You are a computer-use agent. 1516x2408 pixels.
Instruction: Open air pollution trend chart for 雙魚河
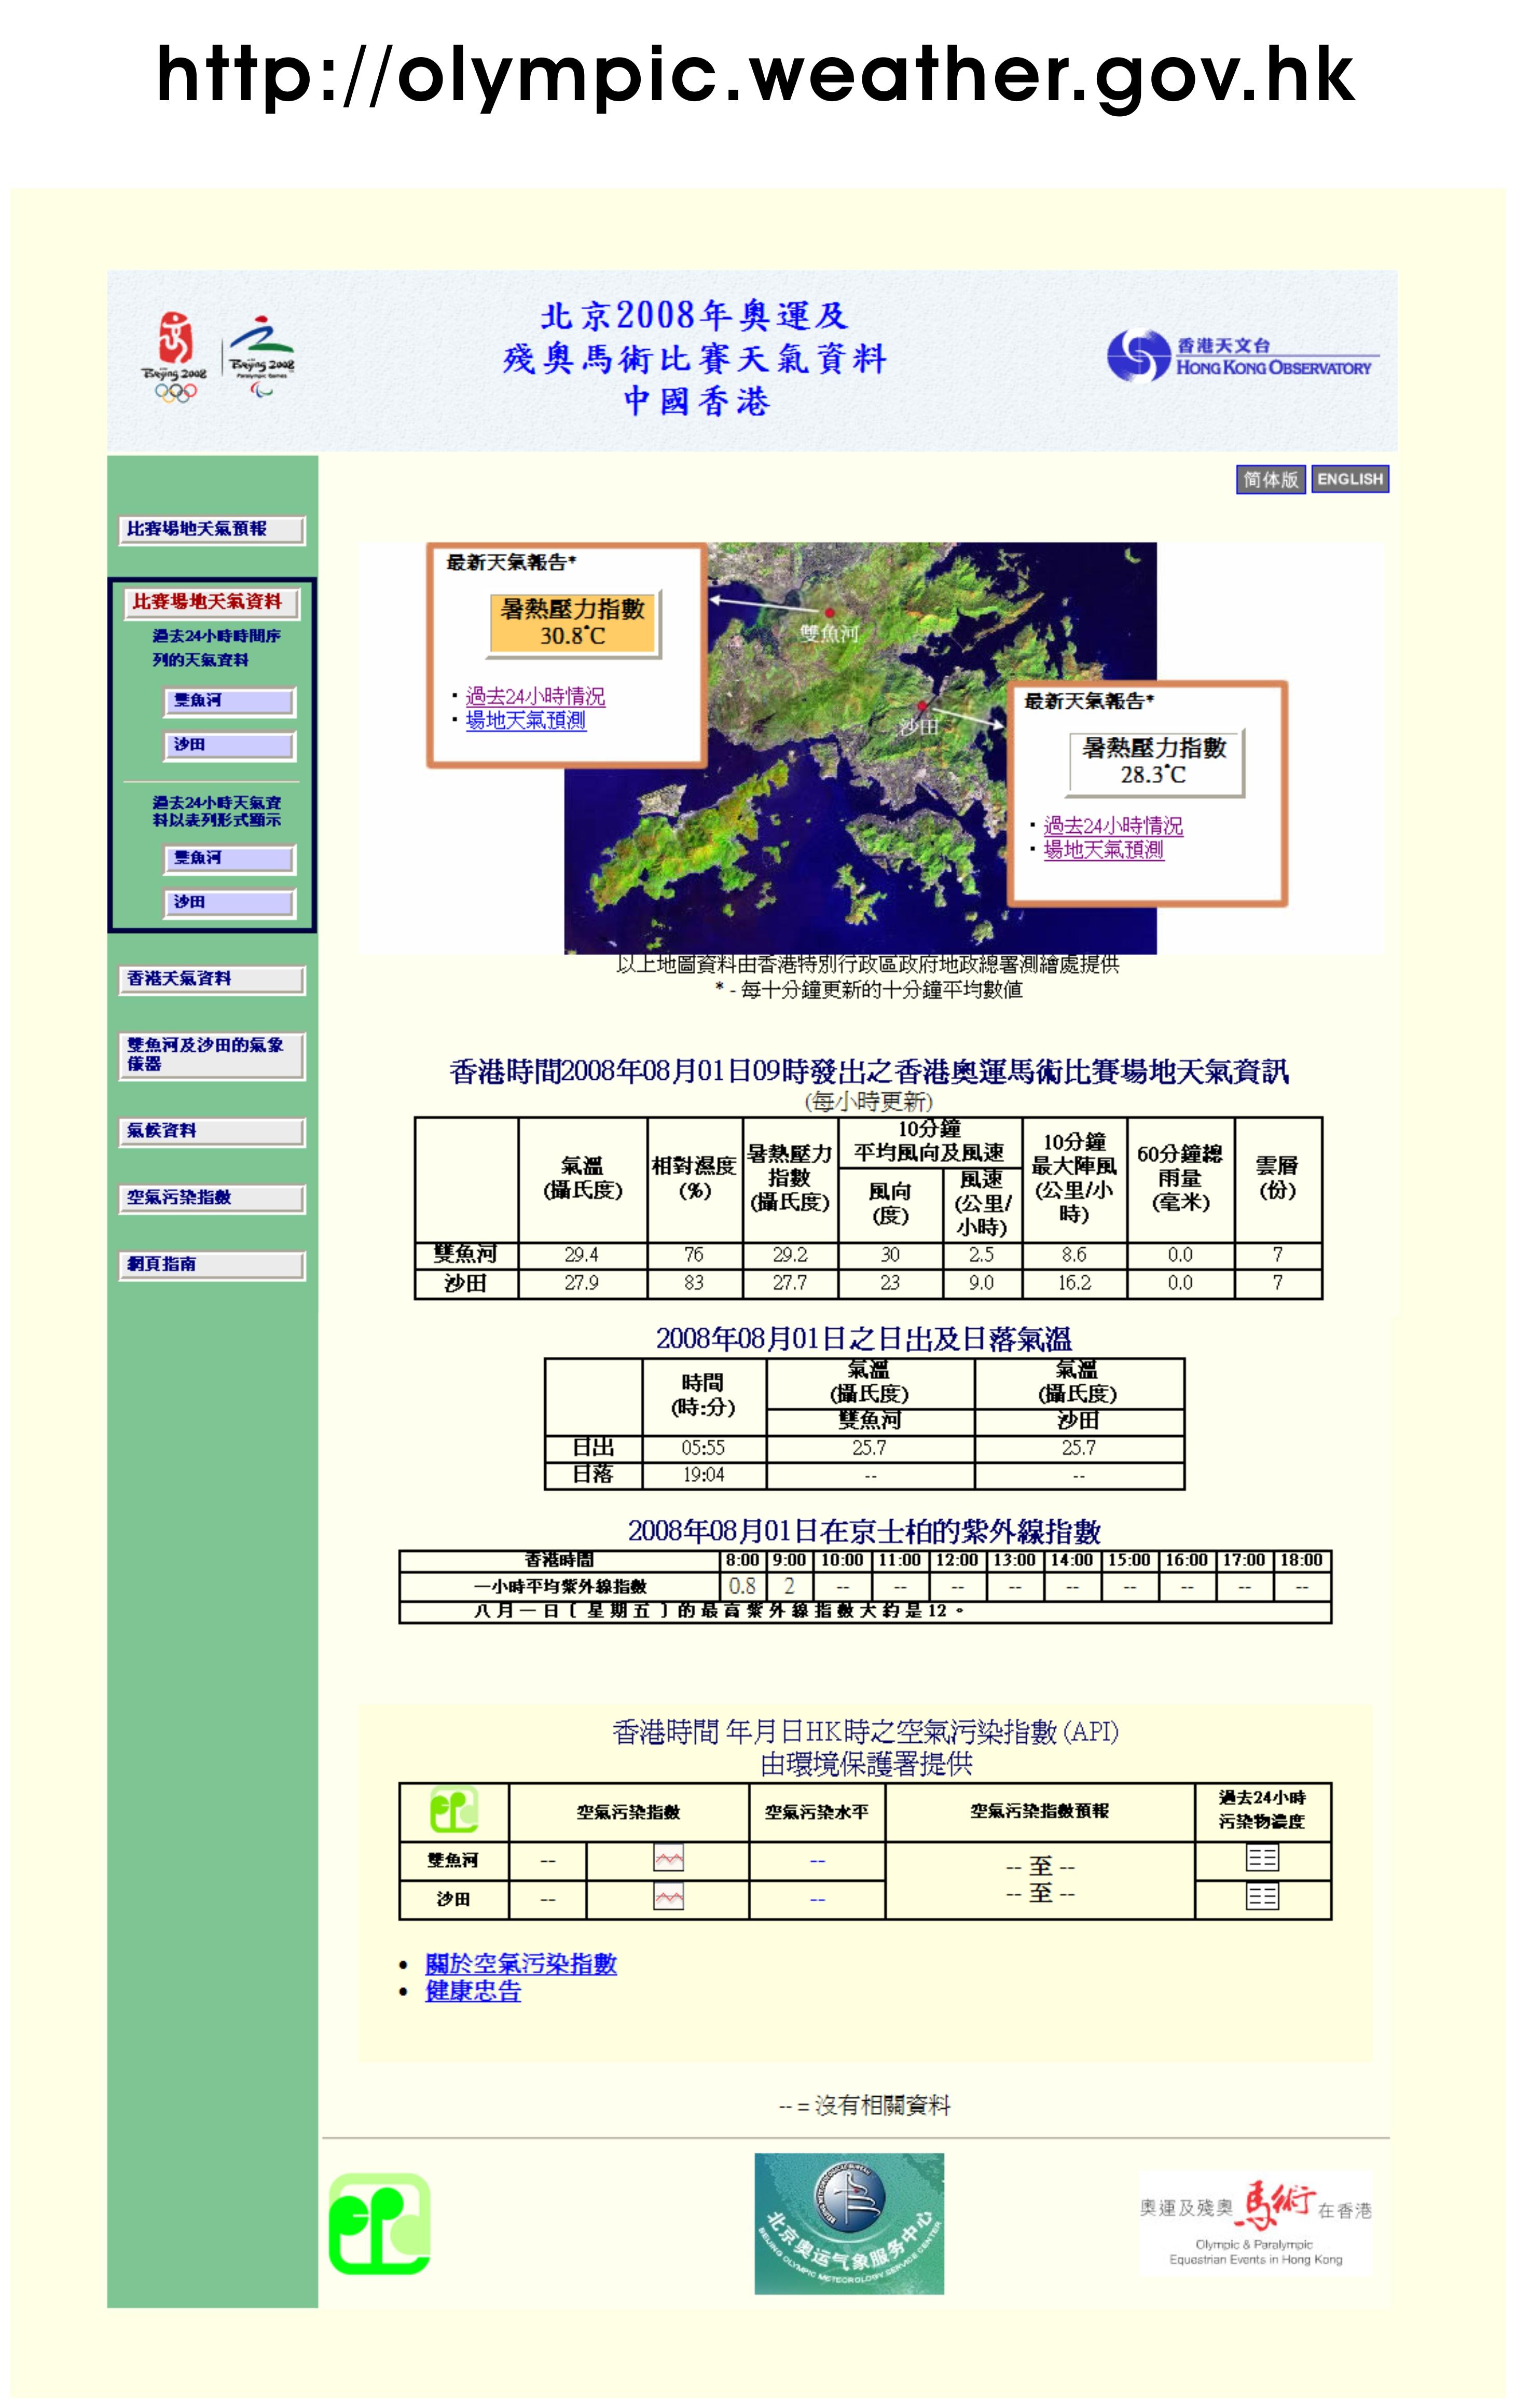point(668,1859)
